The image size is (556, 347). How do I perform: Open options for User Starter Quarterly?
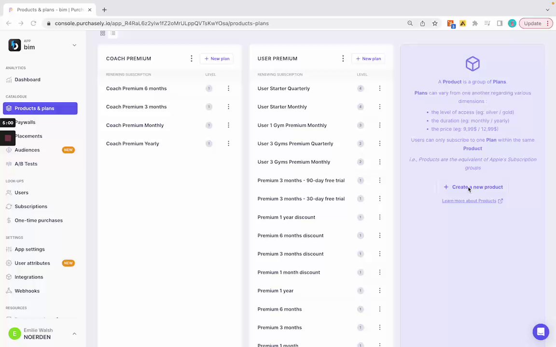380,89
